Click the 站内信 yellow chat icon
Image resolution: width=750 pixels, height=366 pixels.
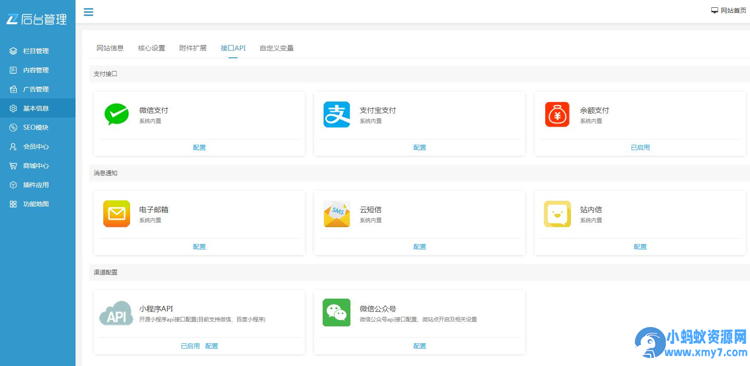(x=557, y=213)
